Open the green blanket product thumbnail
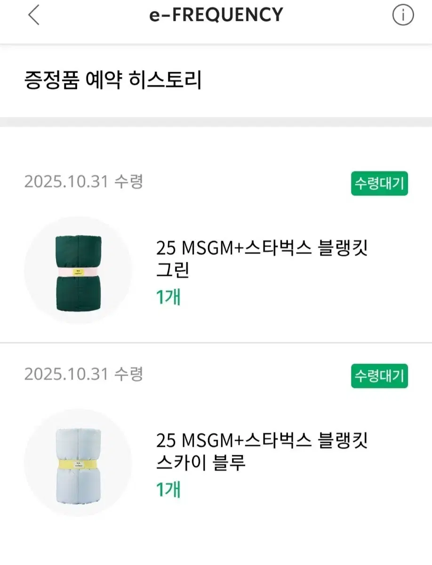The height and width of the screenshot is (565, 432). click(78, 270)
